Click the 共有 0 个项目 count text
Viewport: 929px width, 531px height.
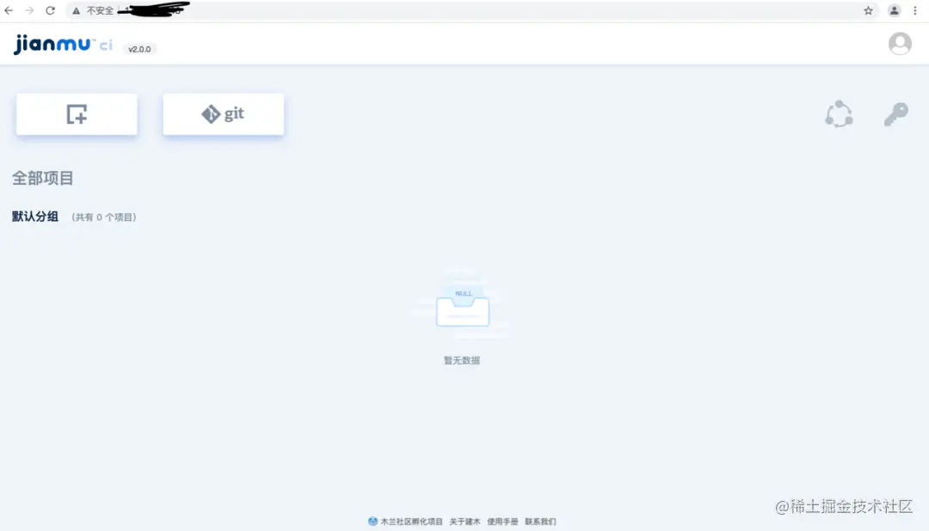point(104,217)
